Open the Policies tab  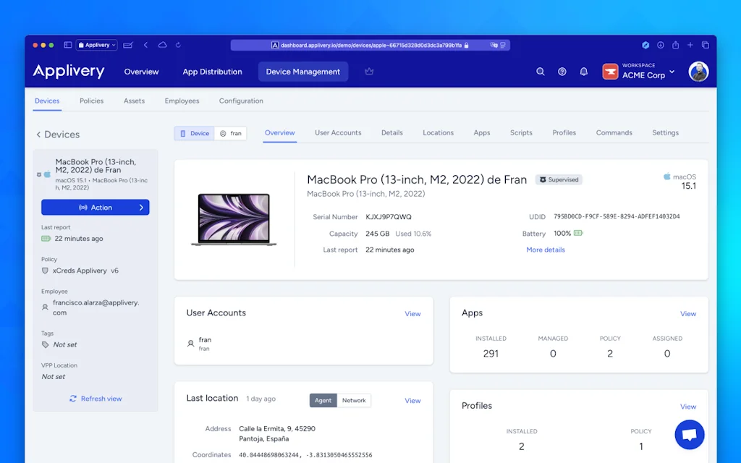coord(91,101)
